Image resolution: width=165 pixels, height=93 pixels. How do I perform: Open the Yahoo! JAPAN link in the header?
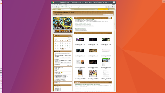coord(111,9)
